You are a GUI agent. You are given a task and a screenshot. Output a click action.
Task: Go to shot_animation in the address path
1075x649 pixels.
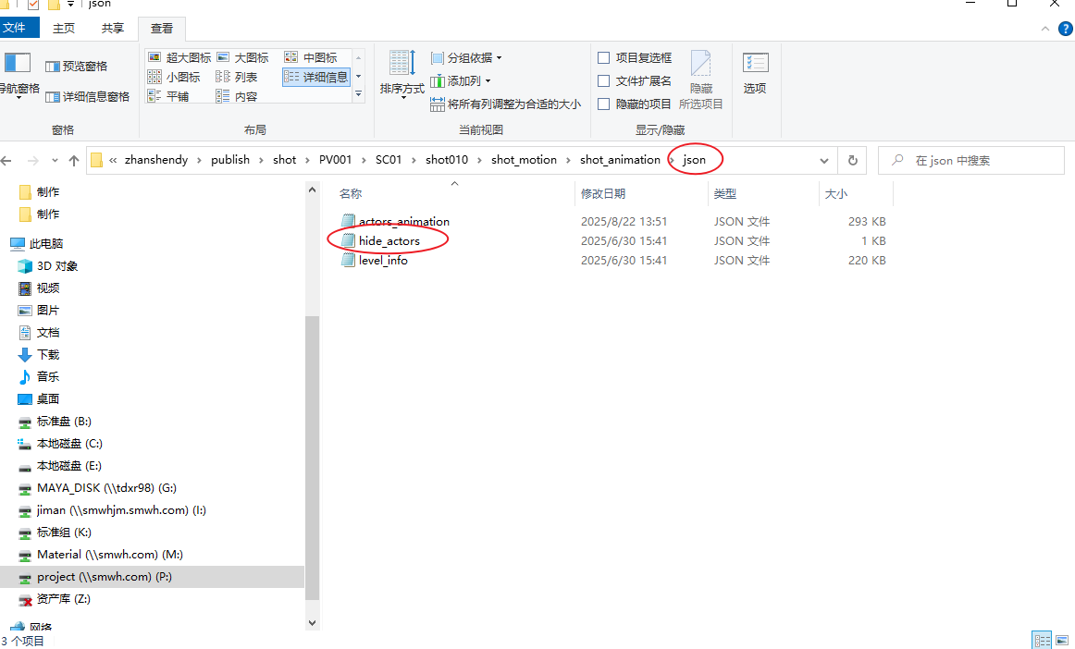point(621,160)
